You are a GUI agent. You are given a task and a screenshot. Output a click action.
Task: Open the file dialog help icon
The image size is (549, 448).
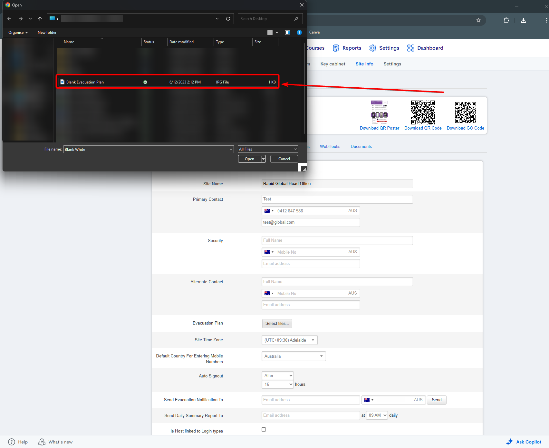point(299,33)
